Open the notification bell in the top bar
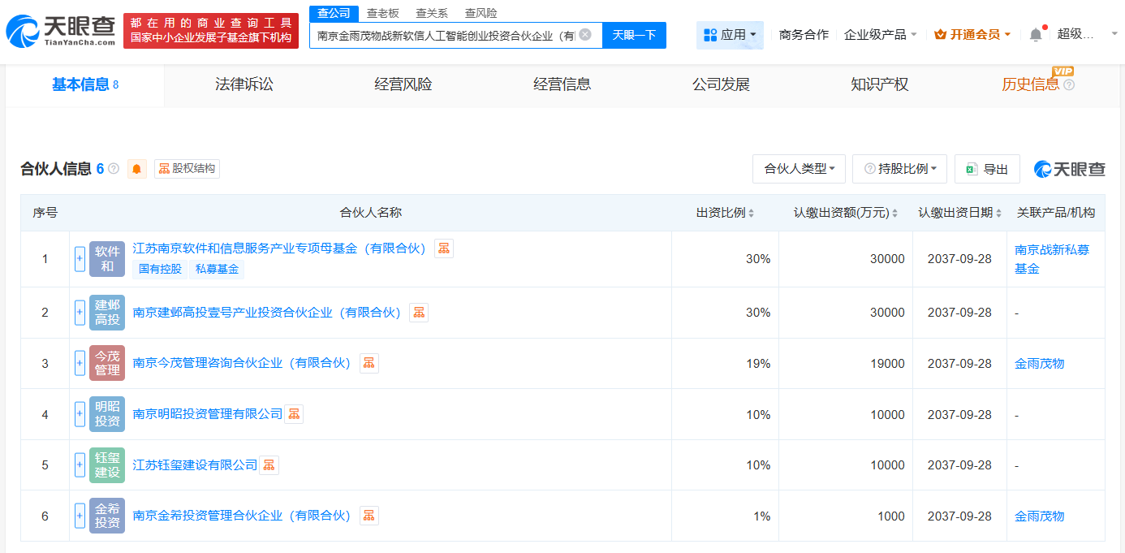 pos(1035,33)
